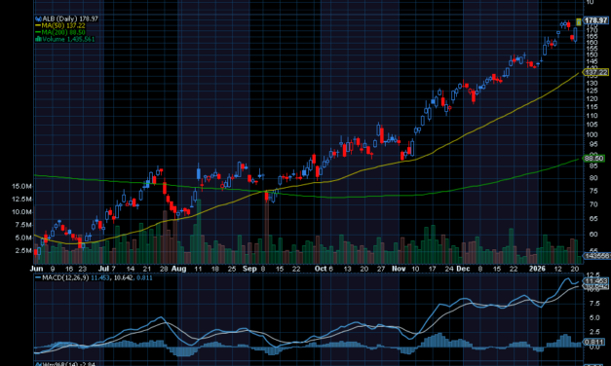This screenshot has width=611, height=366.
Task: Click the 2026 label on the date axis
Action: tap(537, 269)
